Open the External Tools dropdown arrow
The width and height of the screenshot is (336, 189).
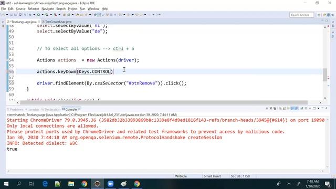[x=59, y=15]
